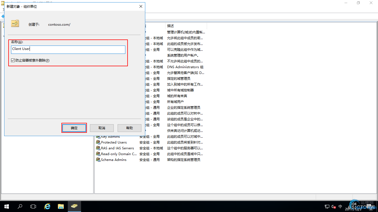The width and height of the screenshot is (378, 212).
Task: Click the description 域的所有来宾
Action: (177, 96)
